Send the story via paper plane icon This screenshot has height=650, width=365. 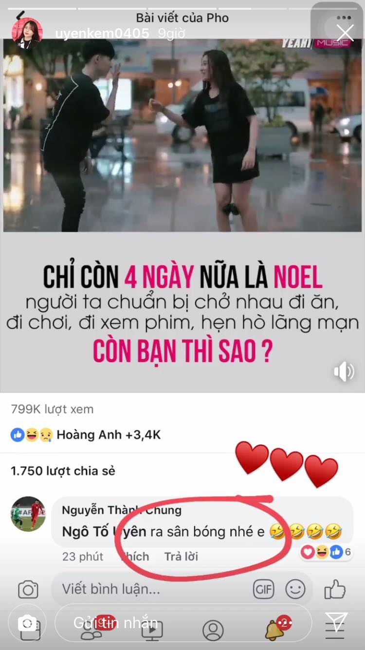336,622
